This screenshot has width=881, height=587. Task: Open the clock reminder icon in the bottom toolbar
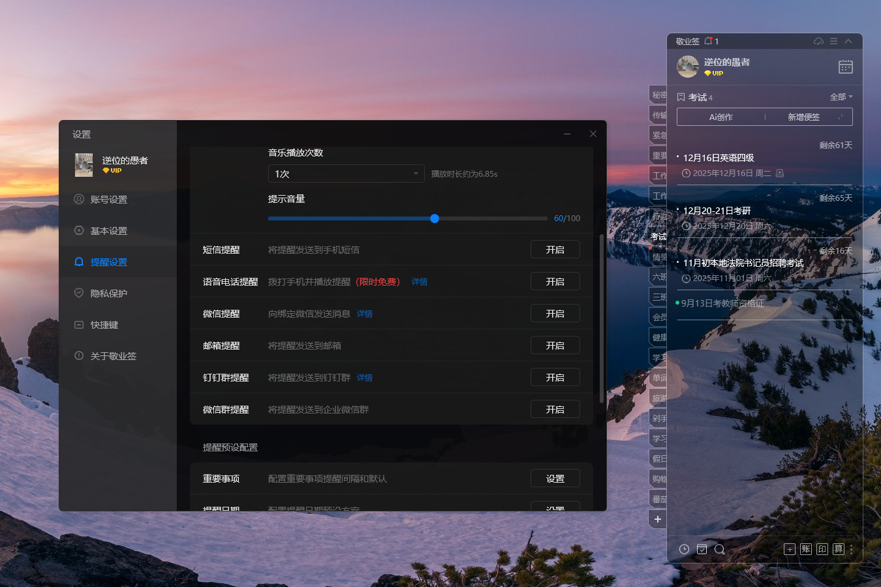pos(684,549)
